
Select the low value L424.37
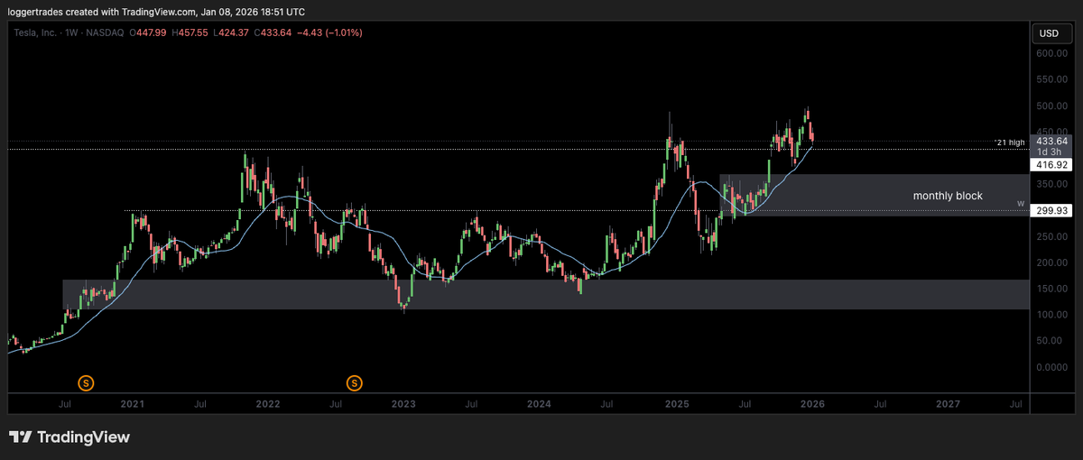229,33
